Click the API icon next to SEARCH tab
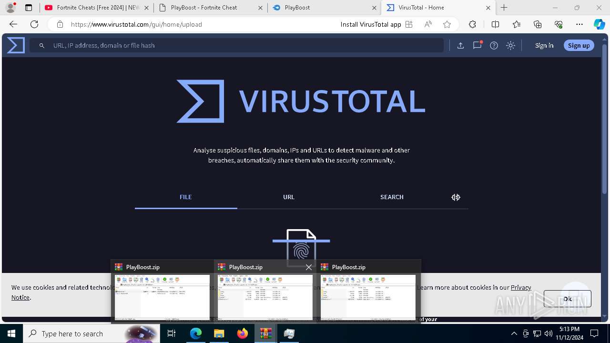The height and width of the screenshot is (343, 610). (456, 197)
